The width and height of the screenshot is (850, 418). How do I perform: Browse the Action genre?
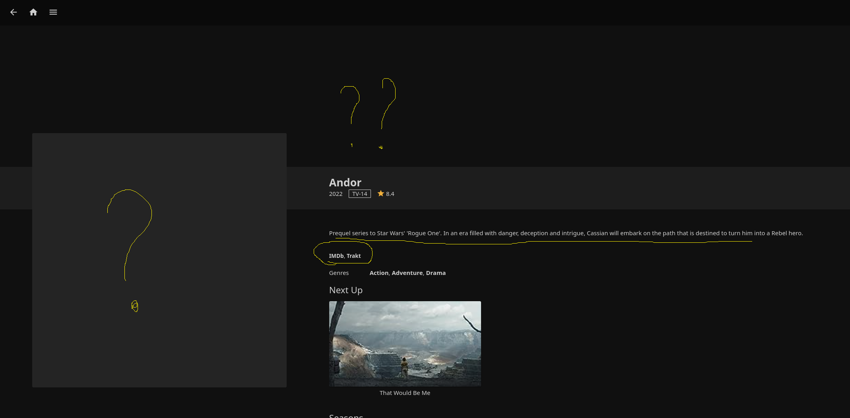pyautogui.click(x=379, y=273)
